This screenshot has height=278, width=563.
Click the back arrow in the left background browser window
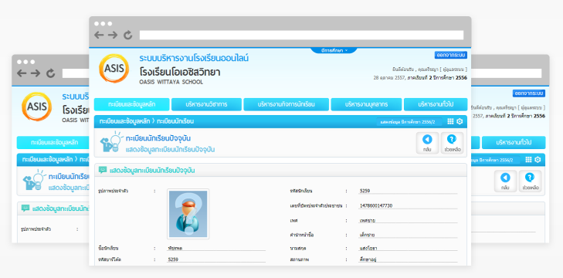[22, 73]
